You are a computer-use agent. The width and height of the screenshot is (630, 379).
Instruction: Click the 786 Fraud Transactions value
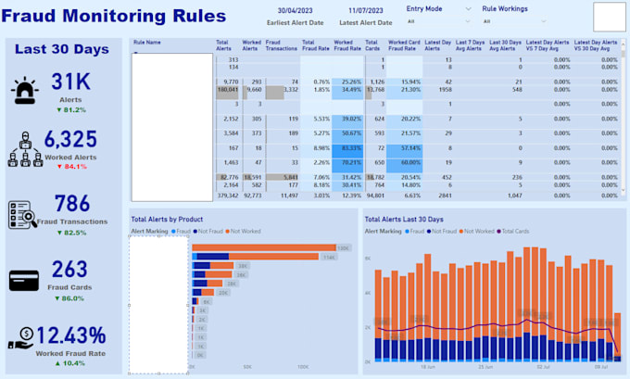72,203
